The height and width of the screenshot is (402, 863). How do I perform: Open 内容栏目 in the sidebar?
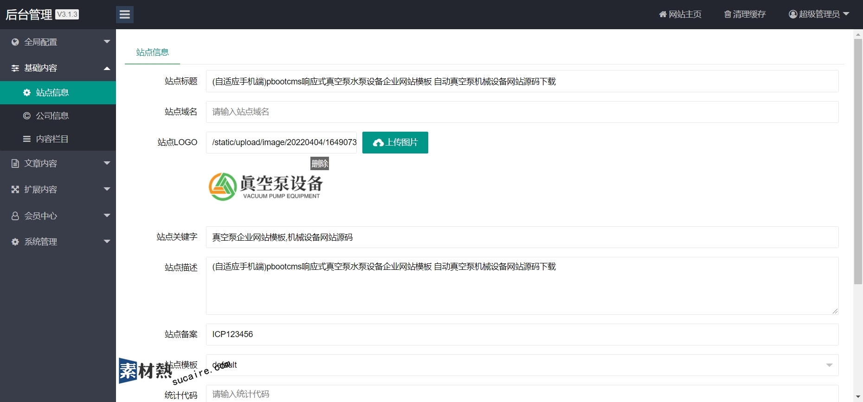[x=52, y=139]
